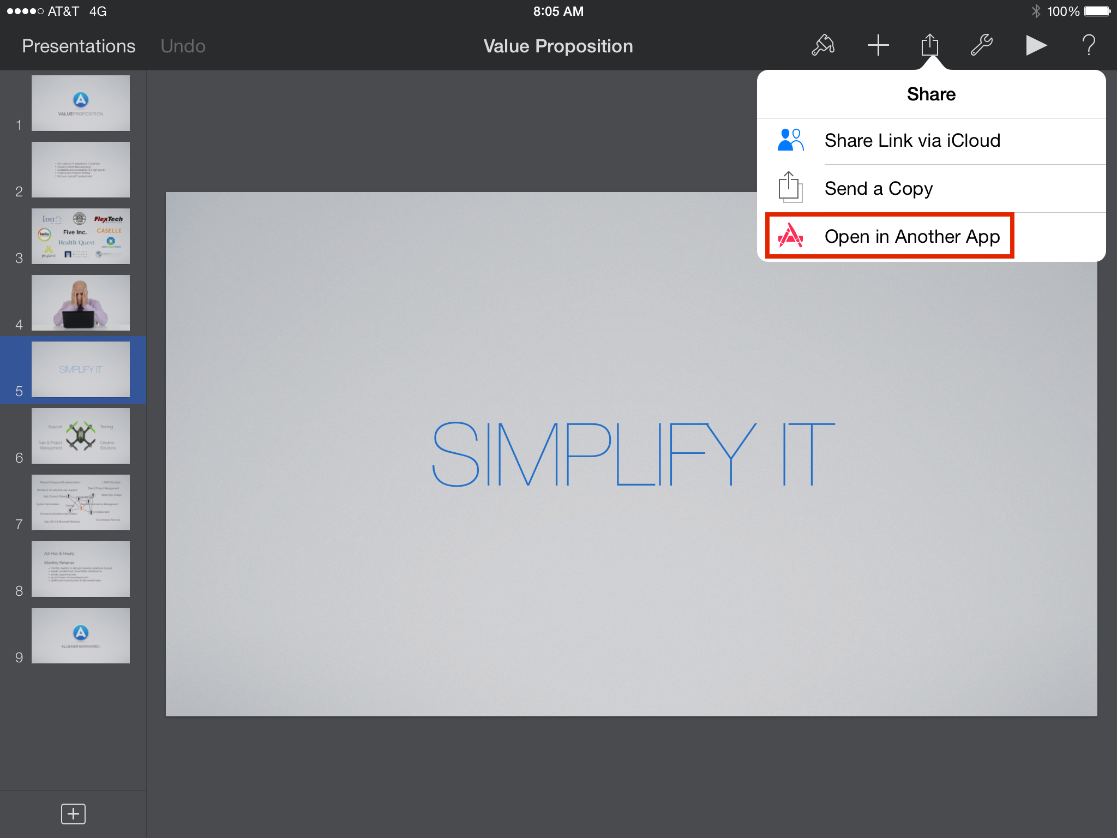Select slide 5 SIMPLIFY IT thumbnail

click(x=81, y=369)
